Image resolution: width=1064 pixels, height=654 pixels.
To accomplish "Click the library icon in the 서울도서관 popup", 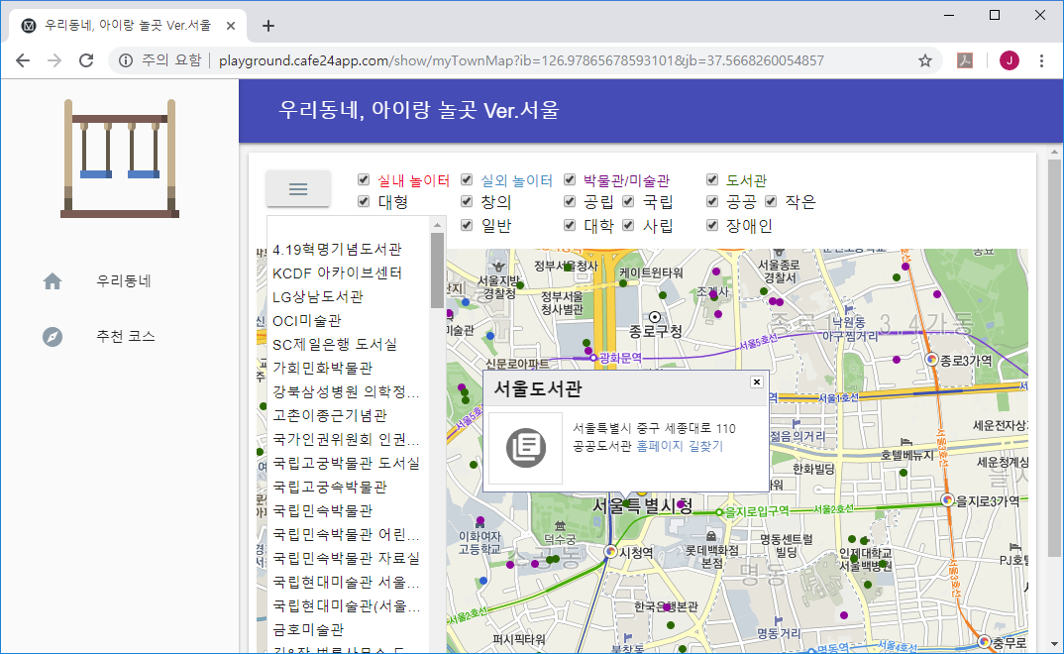I will 526,448.
